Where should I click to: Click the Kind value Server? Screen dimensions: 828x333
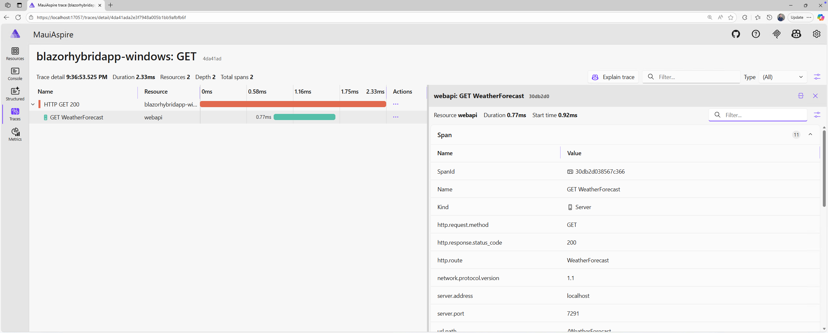[583, 207]
